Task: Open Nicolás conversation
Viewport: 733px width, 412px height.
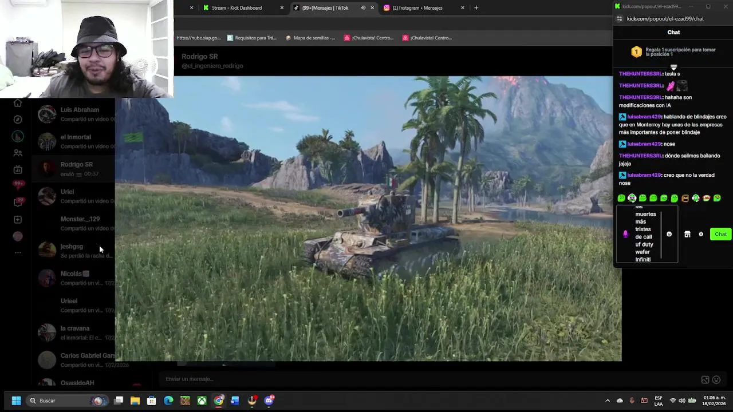Action: [x=73, y=278]
